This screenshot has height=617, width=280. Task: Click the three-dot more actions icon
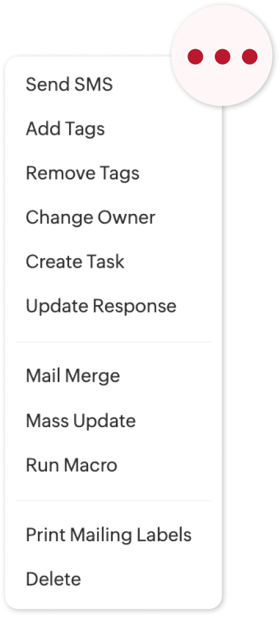coord(222,57)
